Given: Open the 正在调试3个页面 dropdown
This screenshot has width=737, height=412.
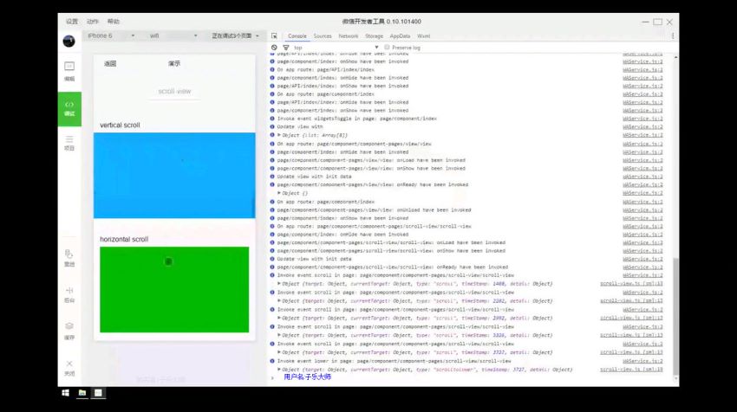Looking at the screenshot, I should pos(235,35).
